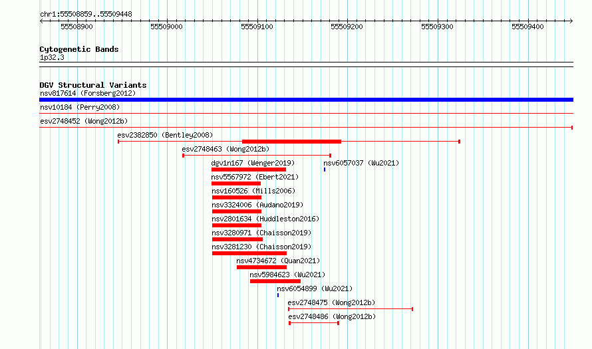Click esv2748452 (Wong2012b) variant label
592x349 pixels.
tap(84, 121)
